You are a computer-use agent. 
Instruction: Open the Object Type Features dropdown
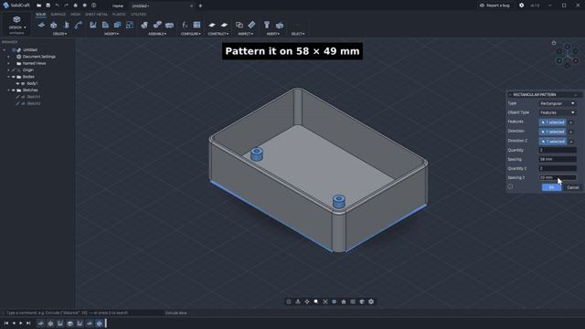click(x=558, y=112)
